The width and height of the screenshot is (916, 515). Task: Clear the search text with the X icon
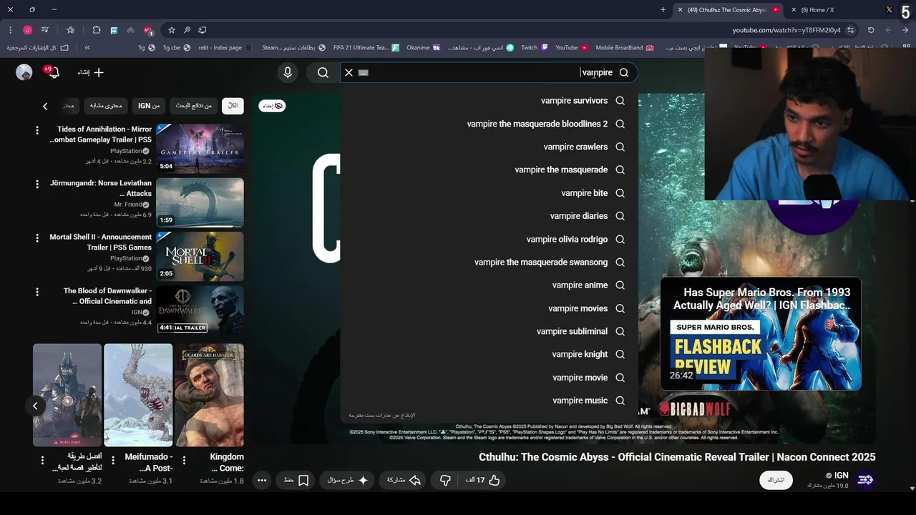click(x=349, y=72)
